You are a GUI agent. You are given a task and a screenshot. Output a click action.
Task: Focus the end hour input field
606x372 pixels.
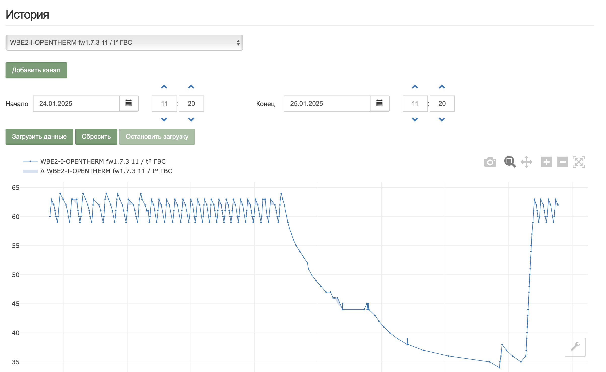(415, 103)
